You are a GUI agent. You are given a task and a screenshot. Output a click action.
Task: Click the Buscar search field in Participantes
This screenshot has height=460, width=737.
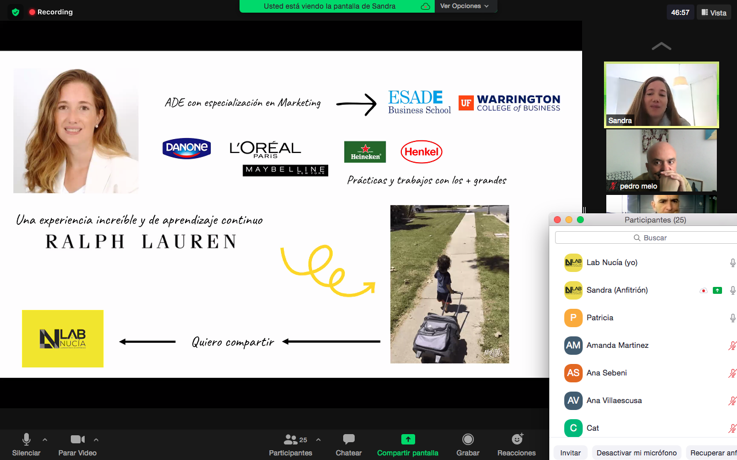(x=646, y=237)
